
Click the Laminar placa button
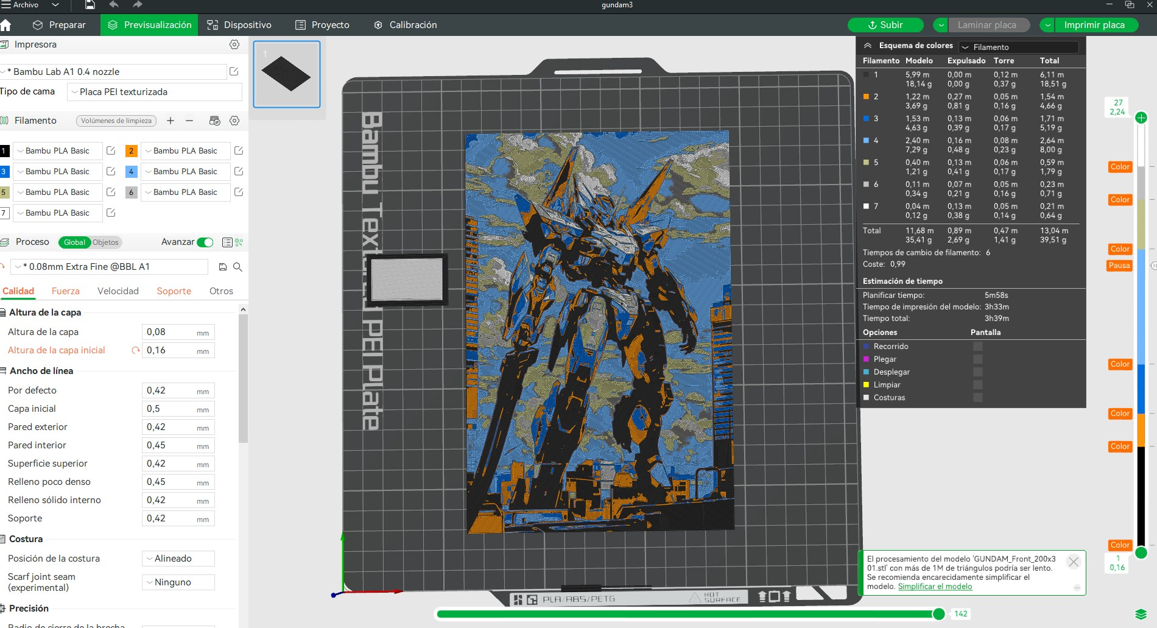989,25
